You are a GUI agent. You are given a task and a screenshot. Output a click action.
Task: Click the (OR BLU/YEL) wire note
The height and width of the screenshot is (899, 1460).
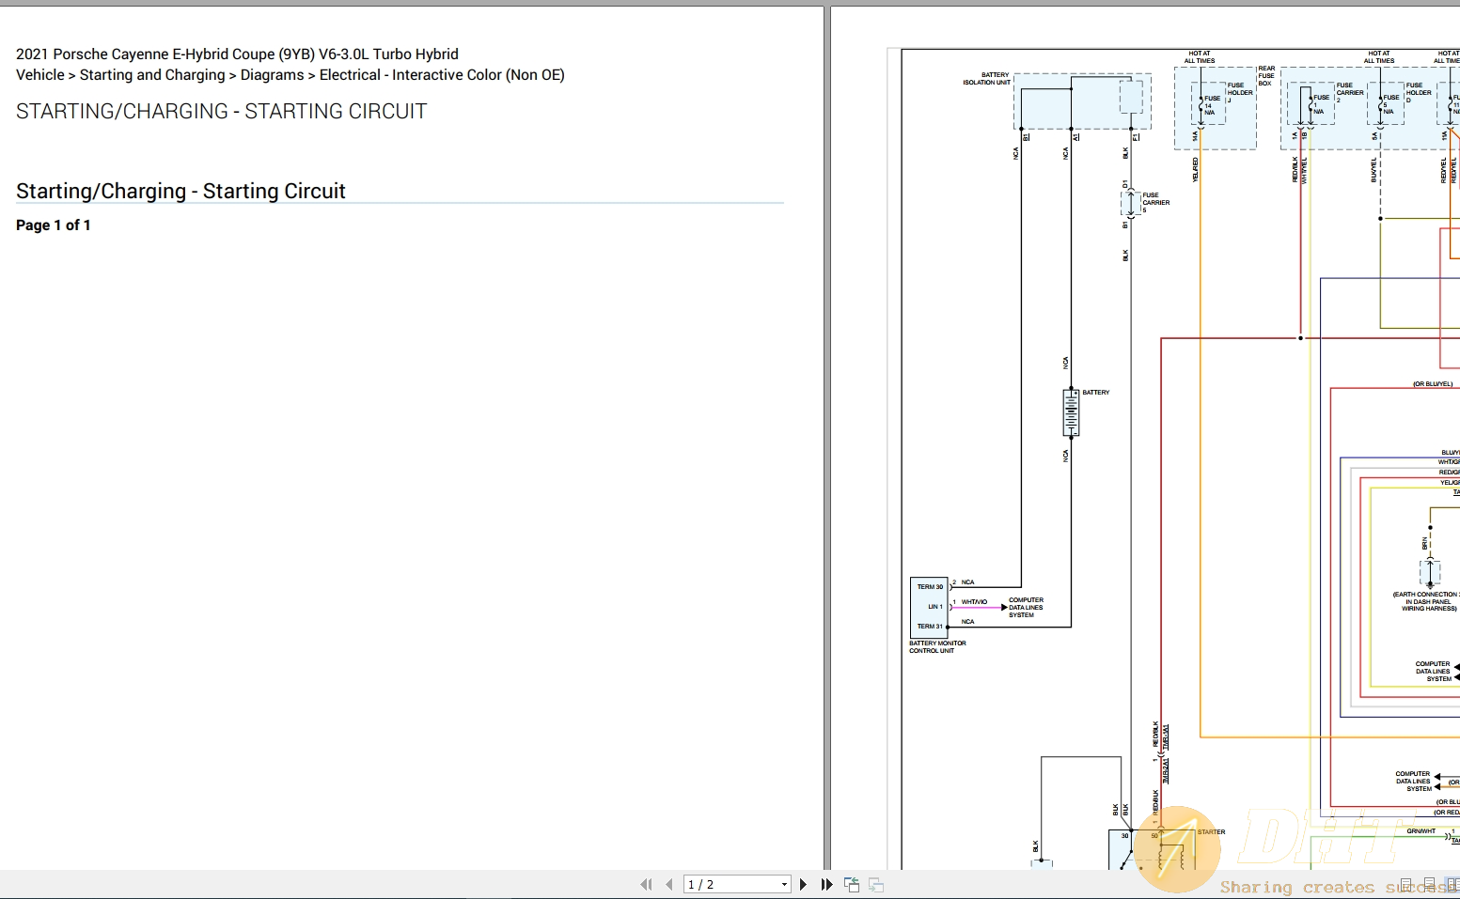pyautogui.click(x=1433, y=384)
